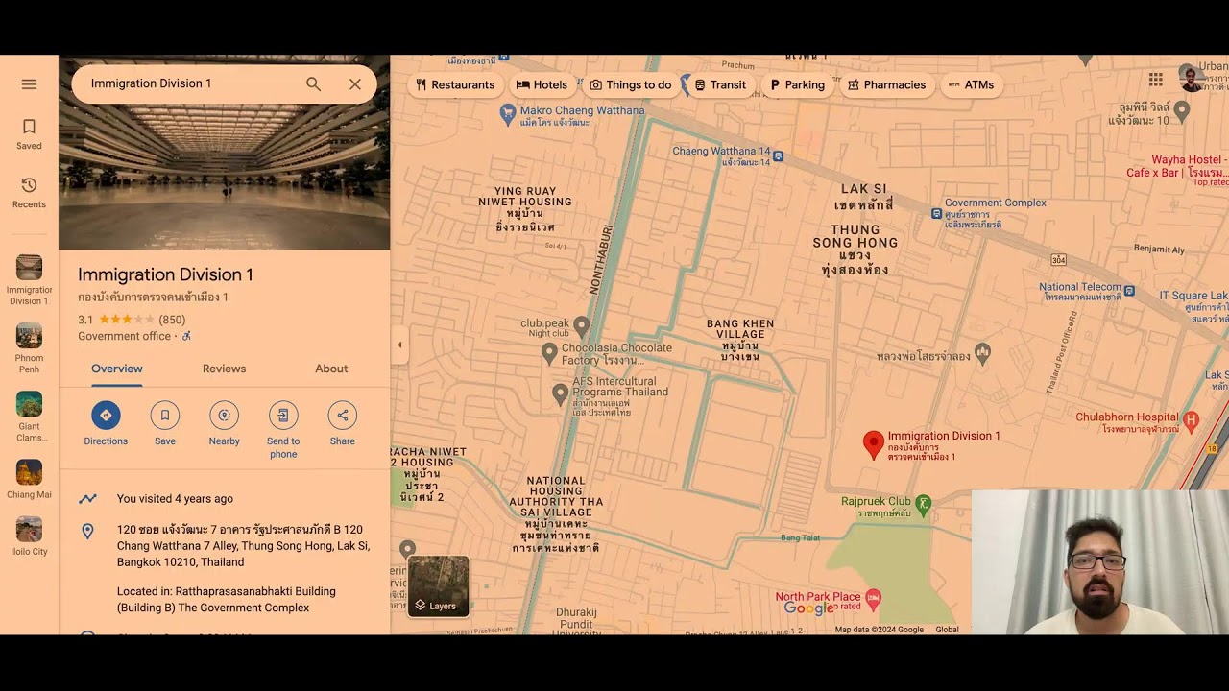Viewport: 1229px width, 691px height.
Task: Filter map by Pharmacies
Action: (x=886, y=85)
